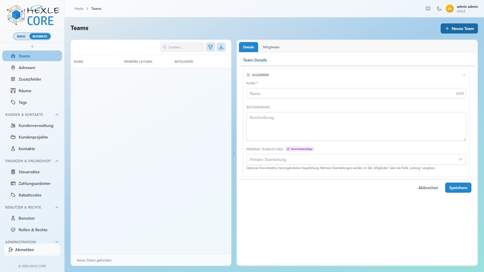Toggle dark mode moon icon
The image size is (484, 272).
coord(439,9)
